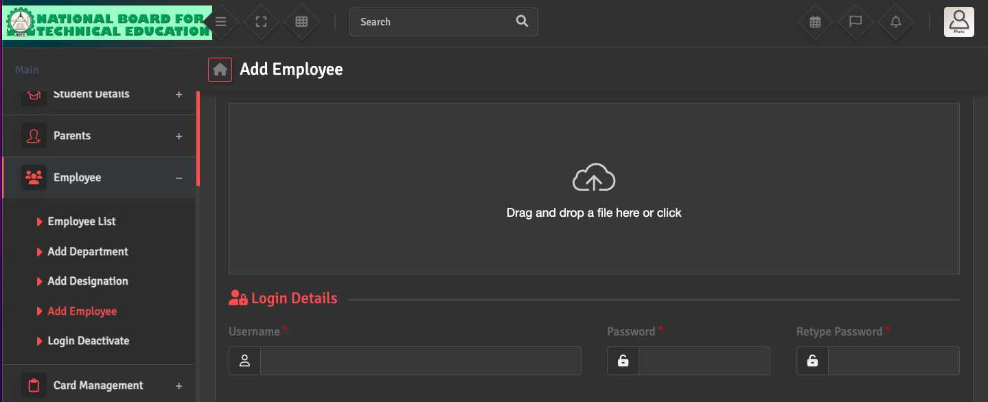Open notifications bell icon
Image resolution: width=988 pixels, height=402 pixels.
[x=896, y=22]
